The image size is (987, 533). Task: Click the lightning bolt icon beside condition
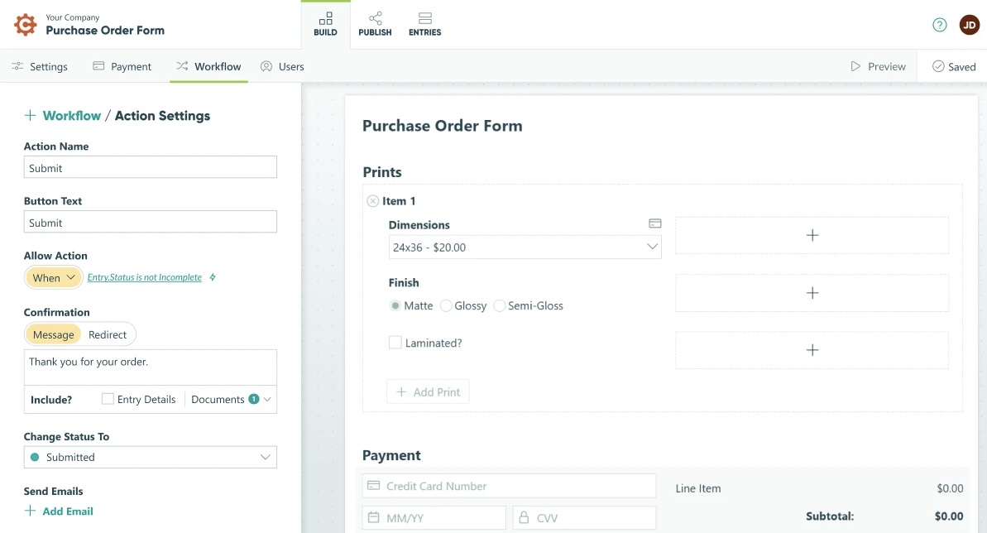[x=213, y=277]
